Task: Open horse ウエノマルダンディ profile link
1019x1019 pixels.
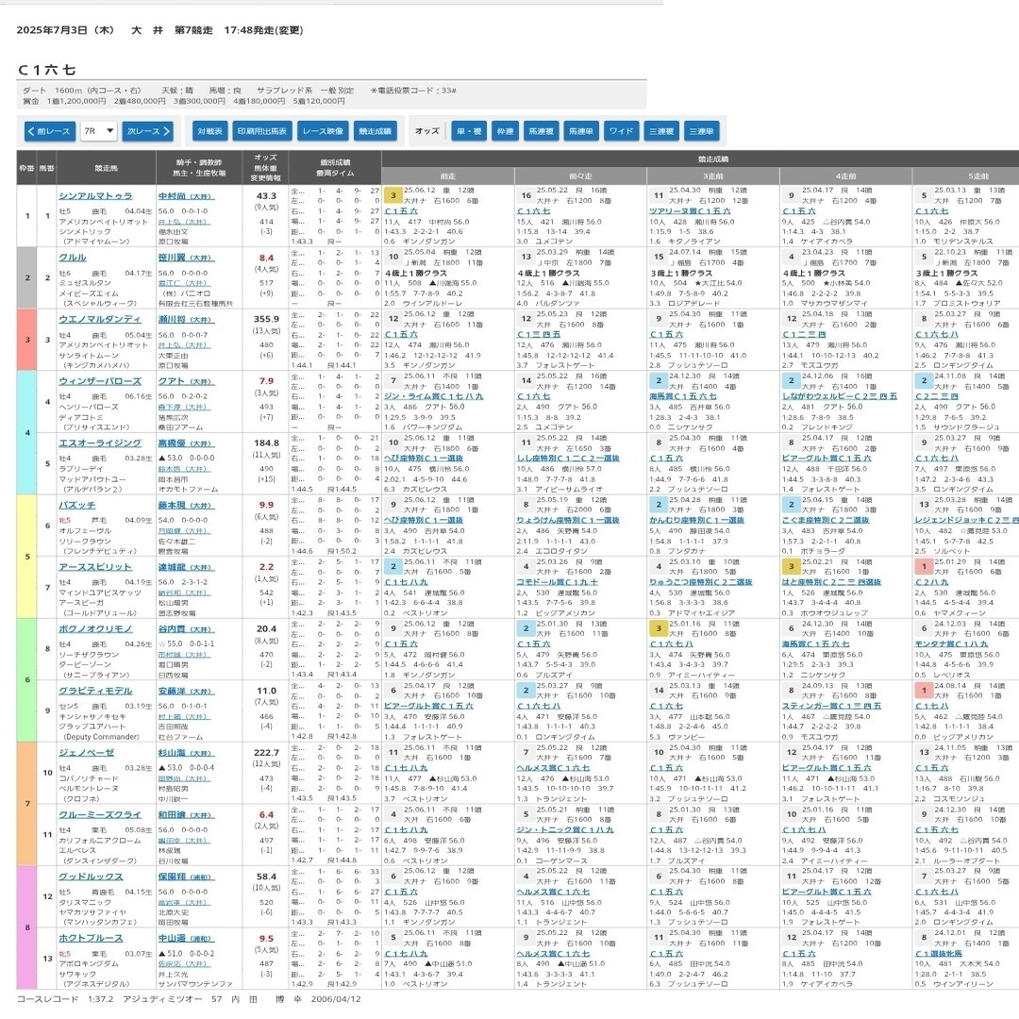Action: [99, 319]
